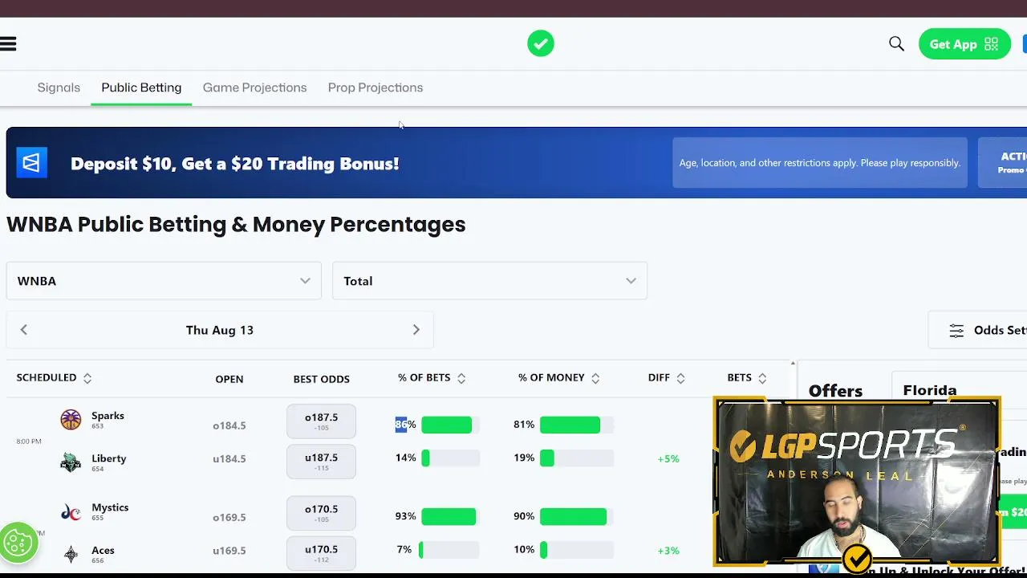
Task: Open the Mystics team name
Action: point(110,507)
